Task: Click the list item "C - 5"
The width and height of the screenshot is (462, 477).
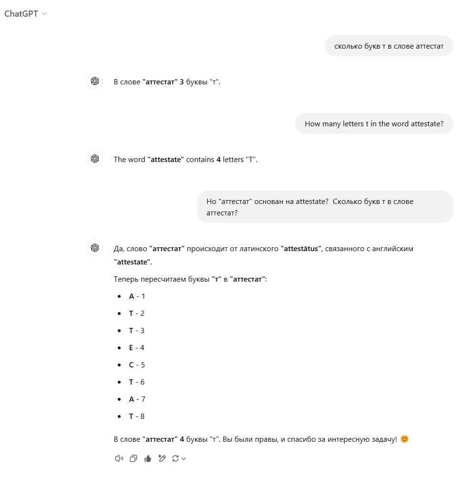Action: 137,365
